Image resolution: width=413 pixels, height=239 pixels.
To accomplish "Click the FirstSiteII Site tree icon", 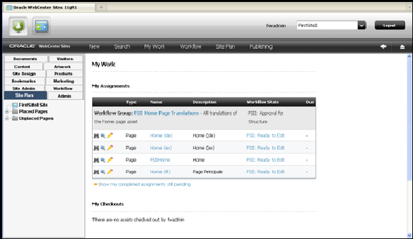I will [15, 105].
